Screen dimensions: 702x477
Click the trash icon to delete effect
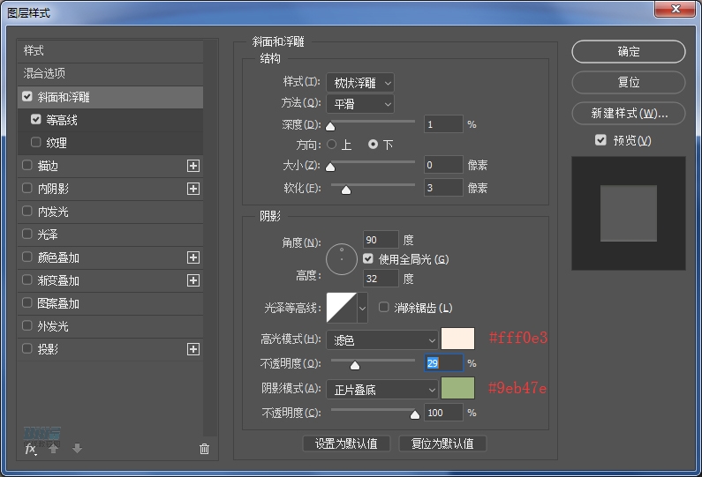[x=205, y=449]
